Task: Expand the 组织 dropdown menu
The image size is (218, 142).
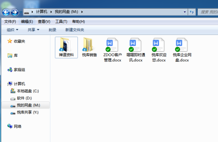Action: (13, 30)
